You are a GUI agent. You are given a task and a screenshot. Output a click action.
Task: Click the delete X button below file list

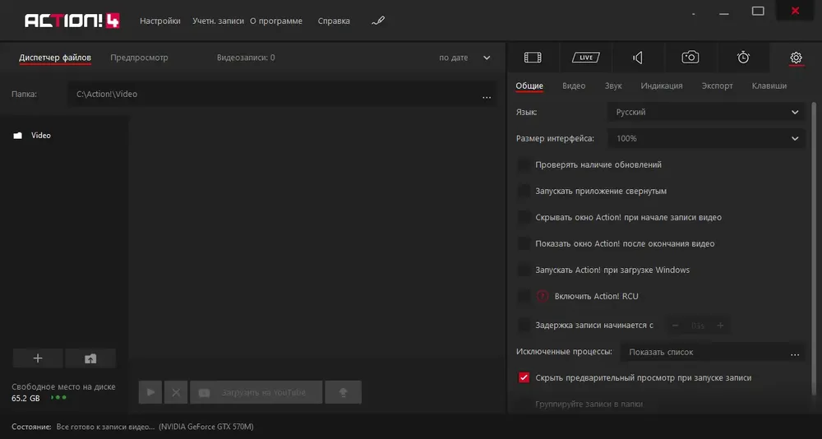coord(176,392)
